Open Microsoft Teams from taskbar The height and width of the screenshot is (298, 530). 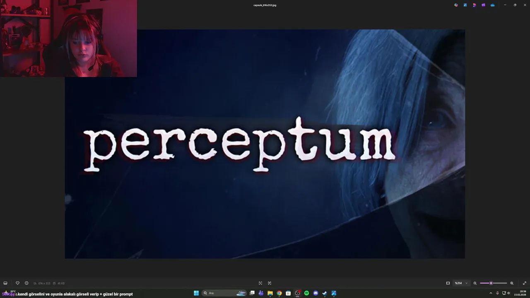(x=261, y=293)
